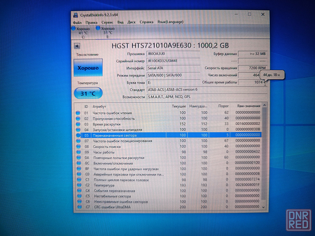315x236 pixels.
Task: Select the Запуски/остановки шпинделя row
Action: pyautogui.click(x=168, y=129)
